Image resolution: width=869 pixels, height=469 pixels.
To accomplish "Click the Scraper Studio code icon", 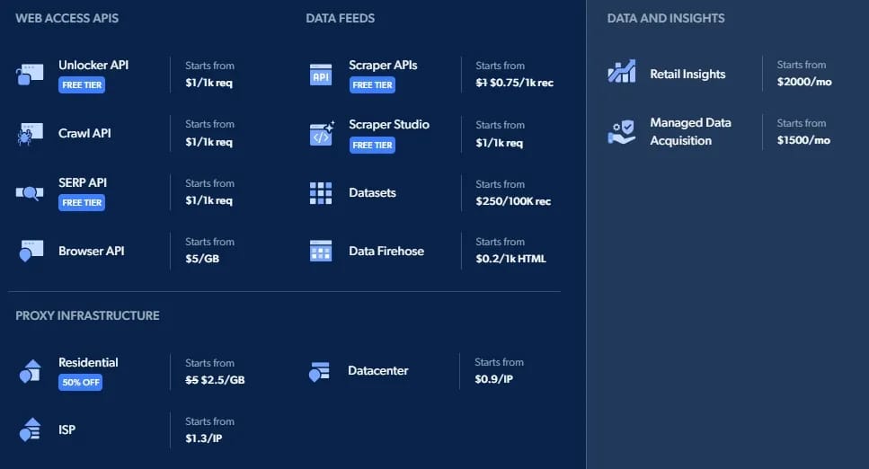I will 322,134.
